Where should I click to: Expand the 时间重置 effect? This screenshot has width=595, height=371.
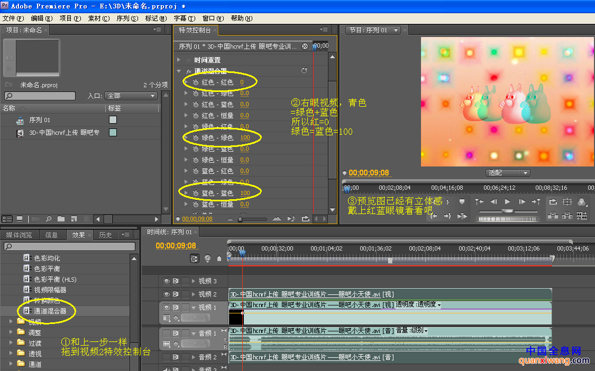tap(179, 60)
